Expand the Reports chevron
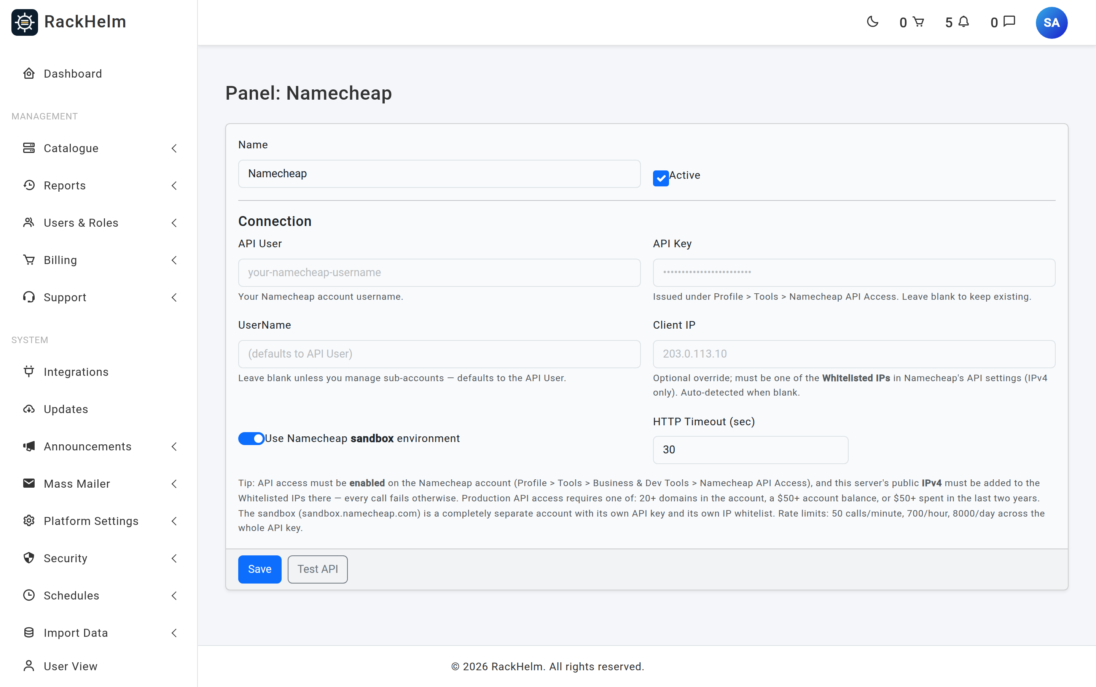Screen dimensions: 1096x687 click(174, 185)
